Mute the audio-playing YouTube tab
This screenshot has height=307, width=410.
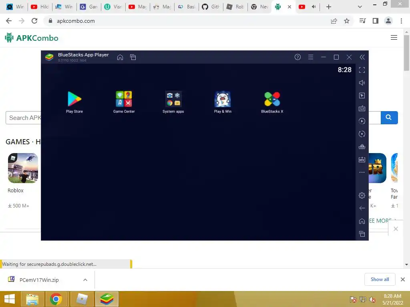coord(314,7)
